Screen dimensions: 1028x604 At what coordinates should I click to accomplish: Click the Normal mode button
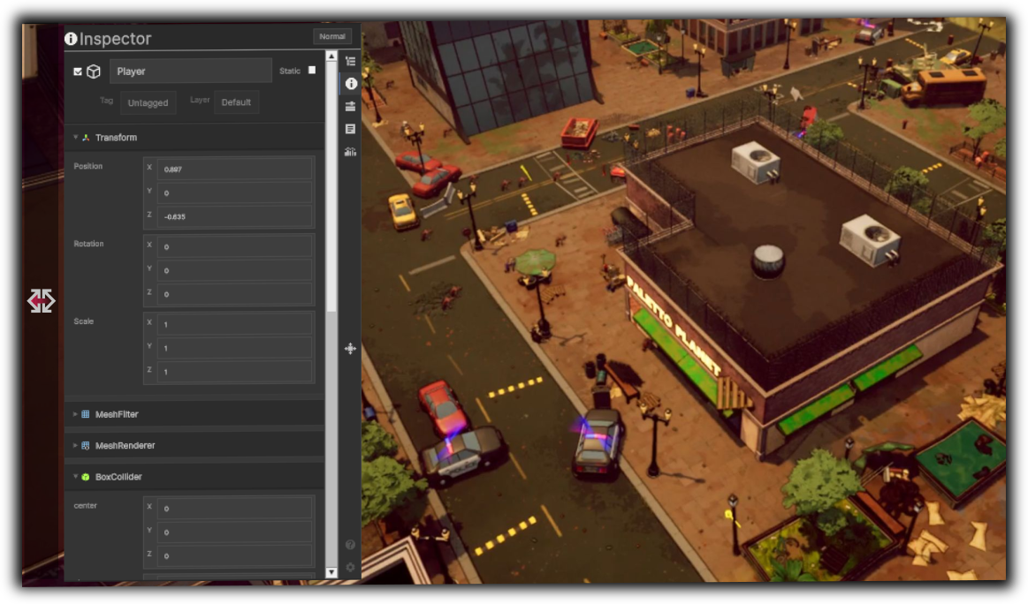point(332,37)
